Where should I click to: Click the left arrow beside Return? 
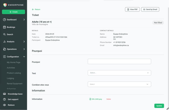[x=33, y=10]
